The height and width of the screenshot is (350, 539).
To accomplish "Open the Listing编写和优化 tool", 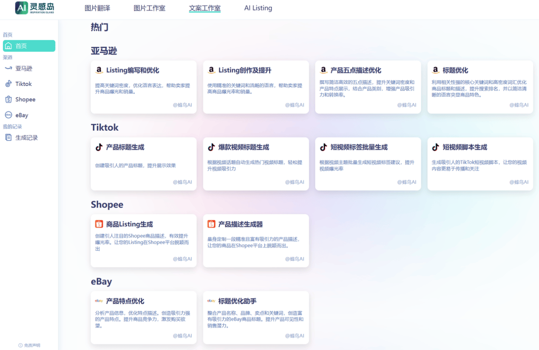I will [144, 87].
